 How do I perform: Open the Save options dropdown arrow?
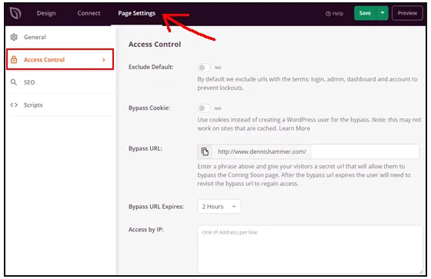coord(383,13)
